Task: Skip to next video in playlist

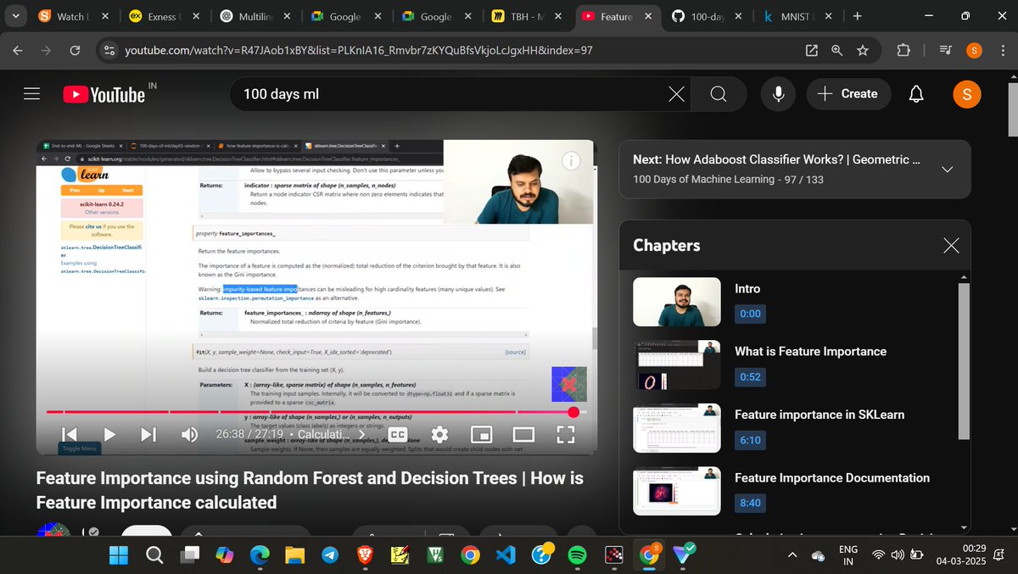Action: point(148,435)
